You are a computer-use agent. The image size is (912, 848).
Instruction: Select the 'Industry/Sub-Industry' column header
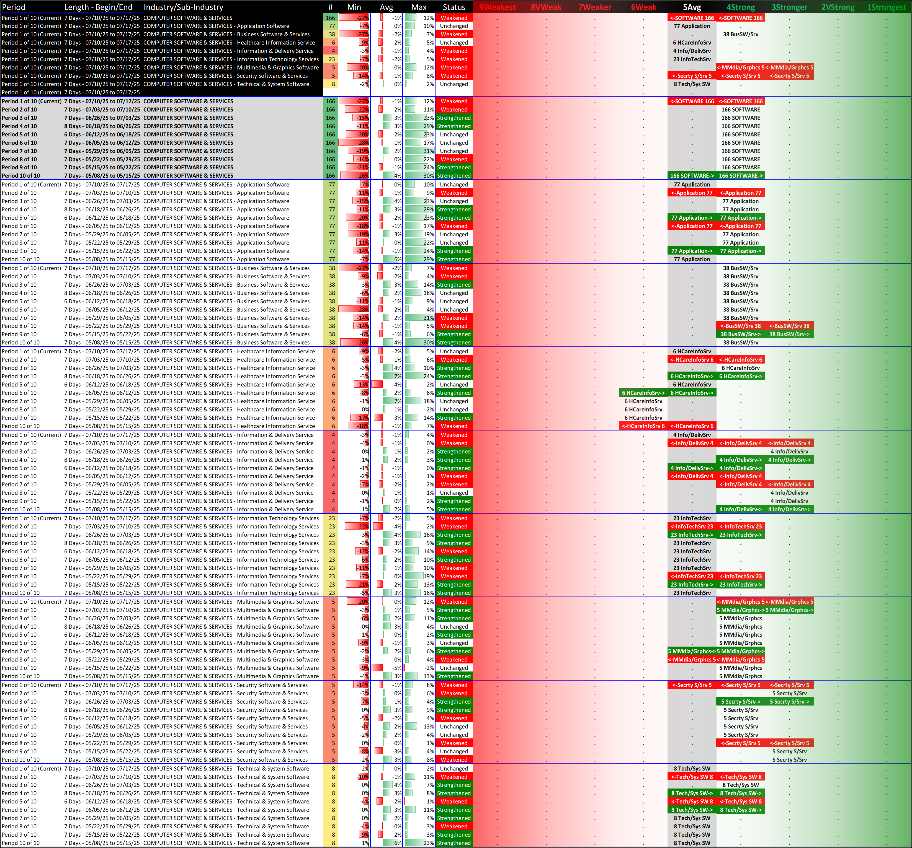[x=183, y=7]
